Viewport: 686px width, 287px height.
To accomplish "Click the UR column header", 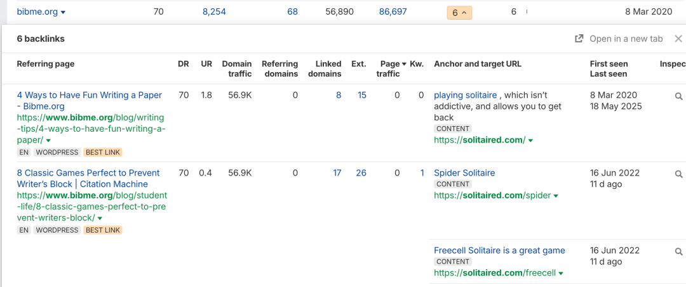I will pyautogui.click(x=206, y=64).
